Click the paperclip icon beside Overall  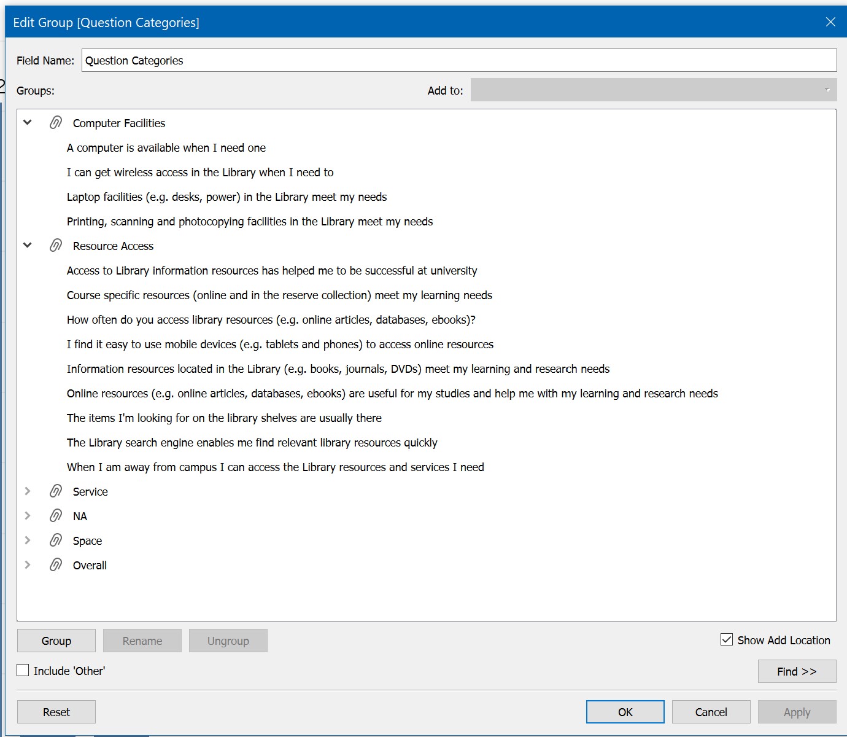56,565
